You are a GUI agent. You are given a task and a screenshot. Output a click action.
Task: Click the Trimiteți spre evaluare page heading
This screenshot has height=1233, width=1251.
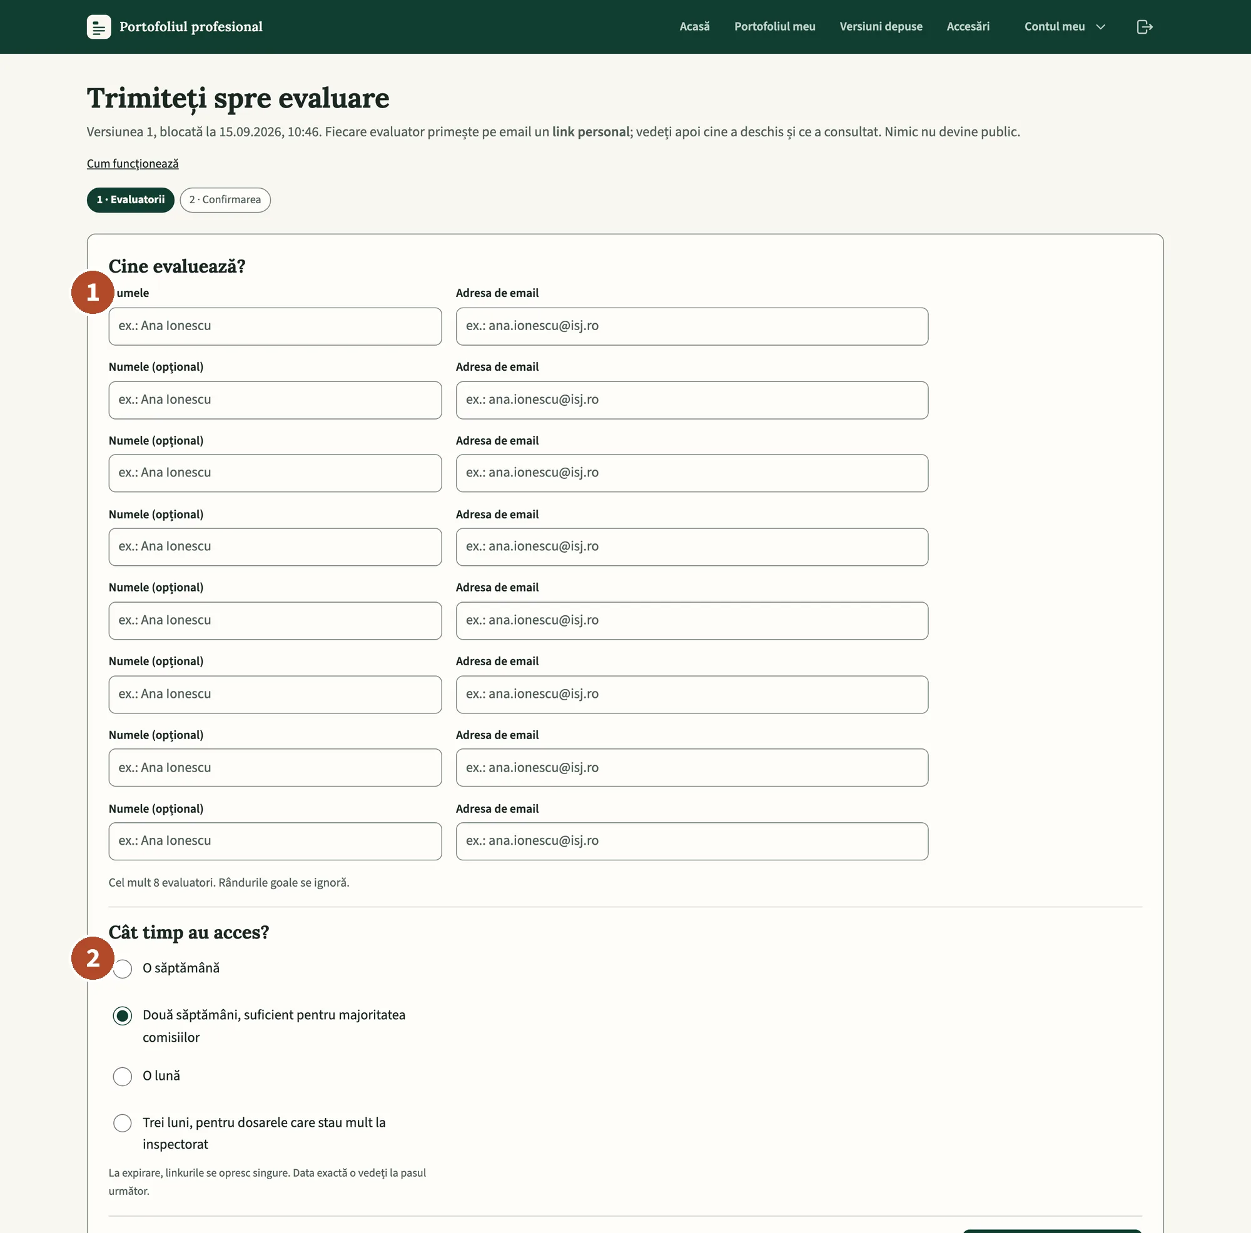238,99
